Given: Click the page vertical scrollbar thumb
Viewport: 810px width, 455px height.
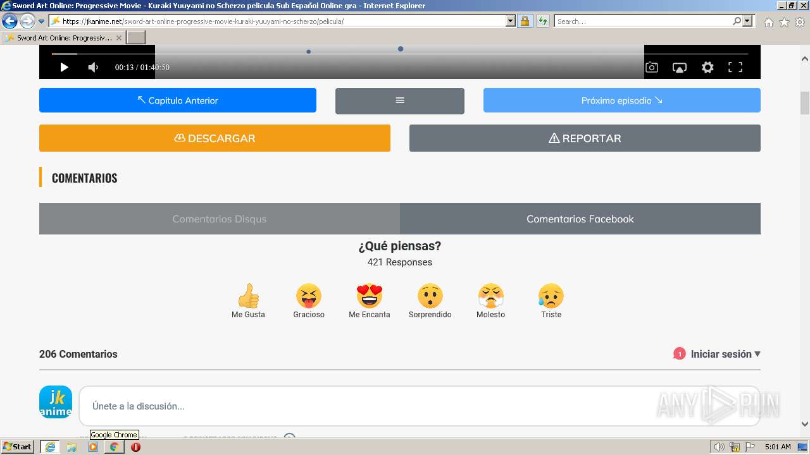Looking at the screenshot, I should coord(805,103).
